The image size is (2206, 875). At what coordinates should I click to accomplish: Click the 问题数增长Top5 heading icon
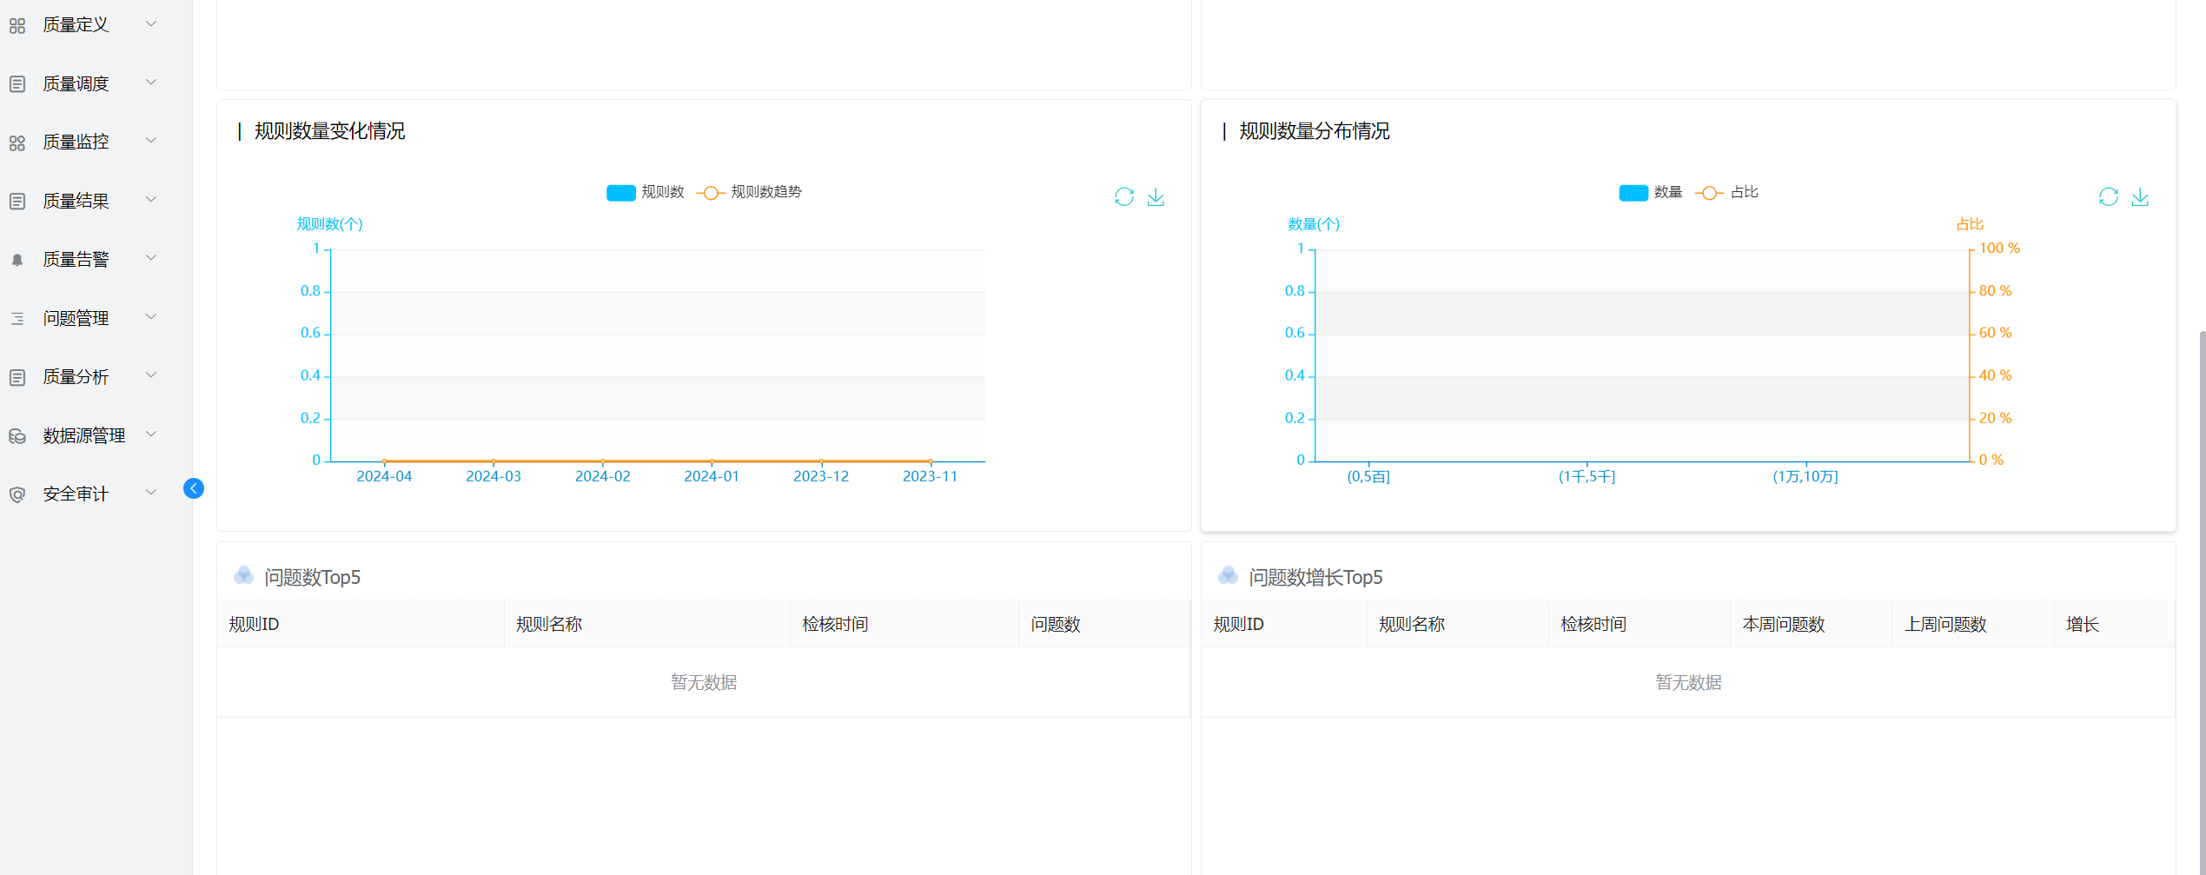[1228, 575]
